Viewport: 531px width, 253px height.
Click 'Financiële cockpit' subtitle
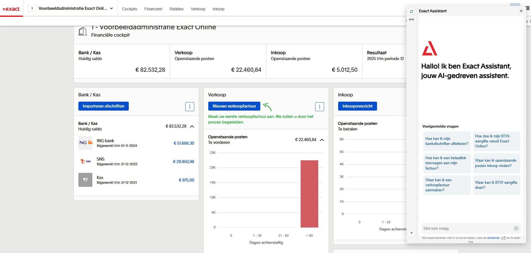[110, 35]
